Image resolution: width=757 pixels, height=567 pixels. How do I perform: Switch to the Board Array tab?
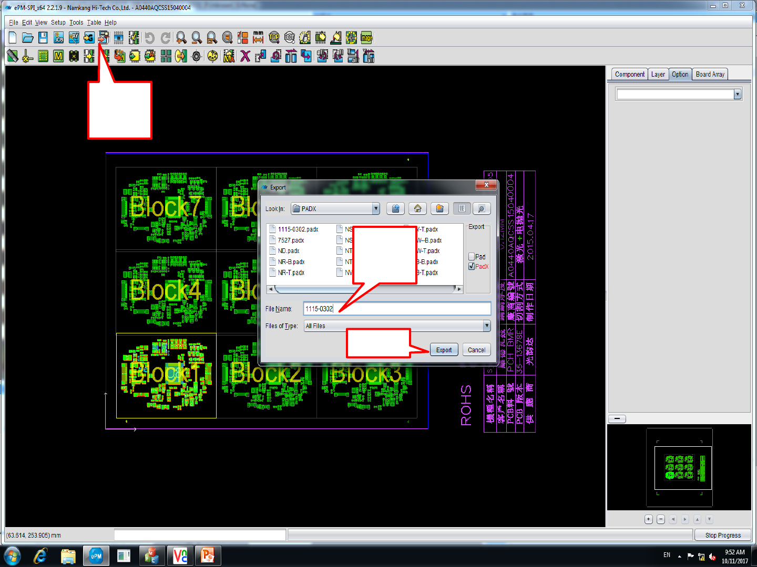point(710,75)
